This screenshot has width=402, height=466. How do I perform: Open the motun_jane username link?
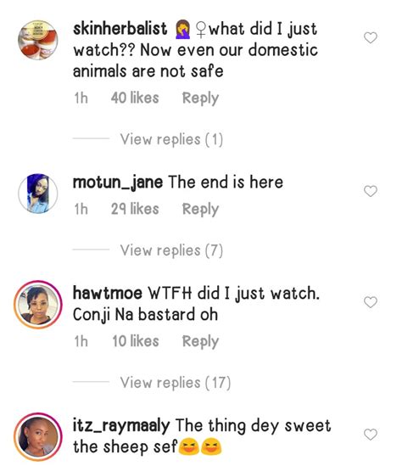pyautogui.click(x=118, y=182)
